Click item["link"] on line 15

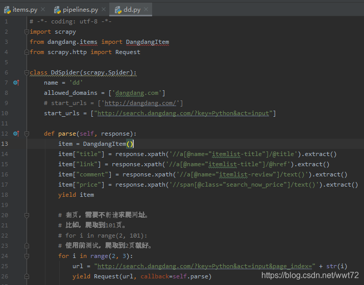pyautogui.click(x=80, y=164)
